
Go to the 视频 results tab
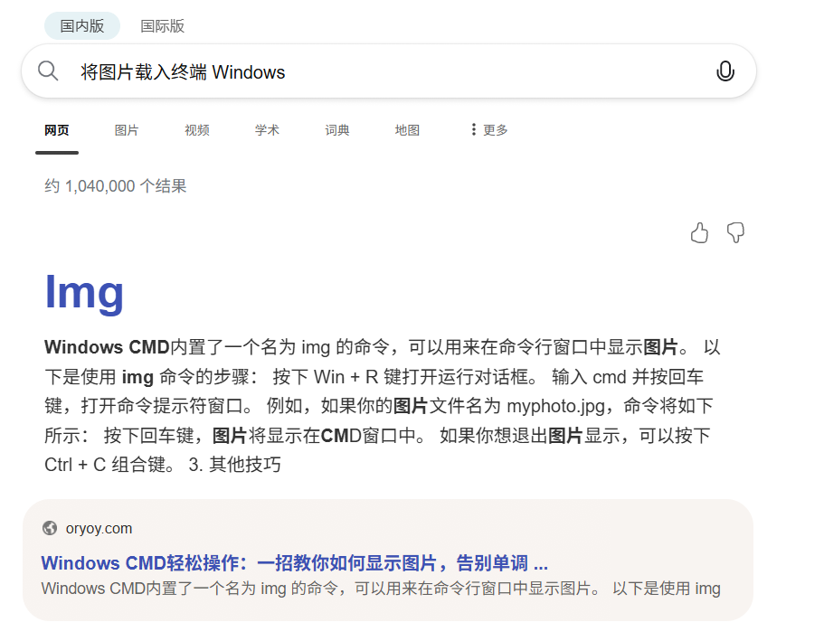pos(197,130)
